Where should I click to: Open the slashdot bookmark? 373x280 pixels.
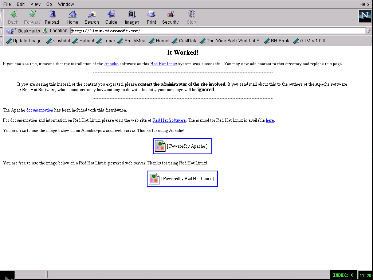click(x=58, y=41)
